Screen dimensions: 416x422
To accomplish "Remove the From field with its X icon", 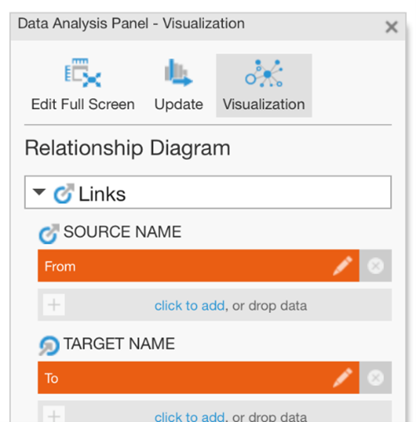I will tap(375, 266).
